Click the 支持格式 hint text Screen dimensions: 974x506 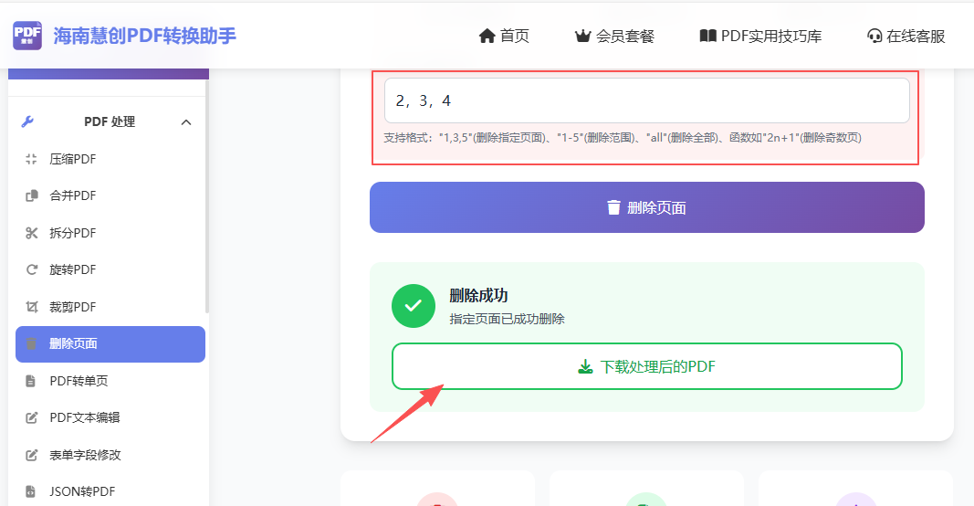click(x=623, y=138)
